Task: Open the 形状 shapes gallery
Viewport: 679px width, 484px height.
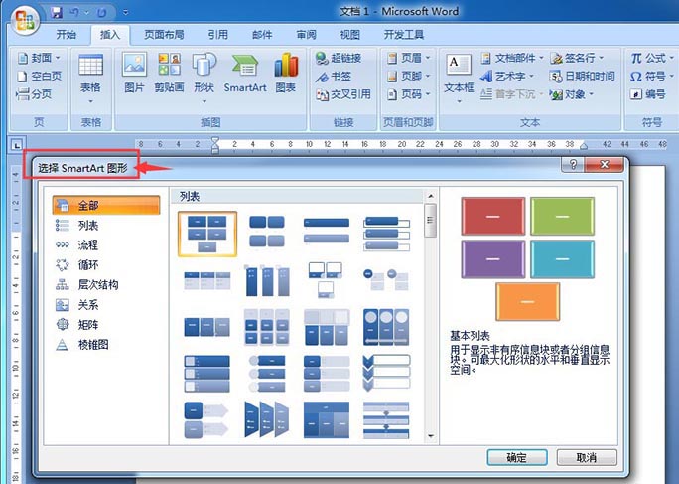Action: 204,79
